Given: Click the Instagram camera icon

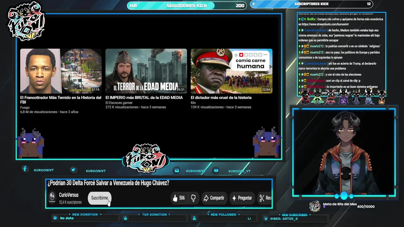Looking at the screenshot, I should [177, 170].
